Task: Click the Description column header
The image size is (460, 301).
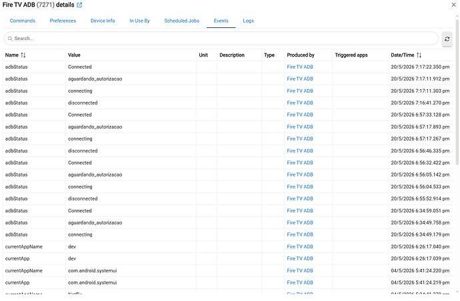Action: [x=232, y=55]
